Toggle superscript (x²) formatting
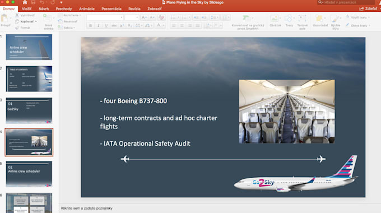This screenshot has width=381, height=213. pyautogui.click(x=122, y=26)
